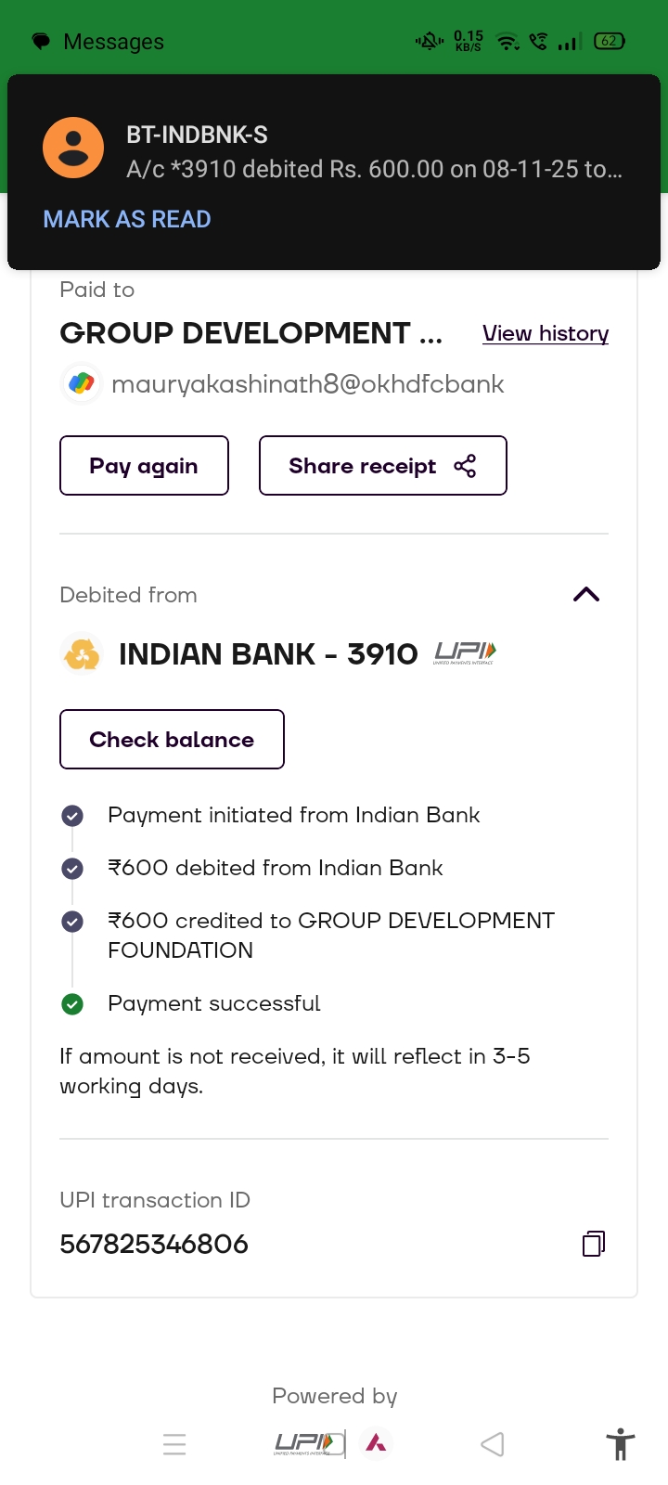Open the View history link
The width and height of the screenshot is (668, 1485).
(x=546, y=333)
